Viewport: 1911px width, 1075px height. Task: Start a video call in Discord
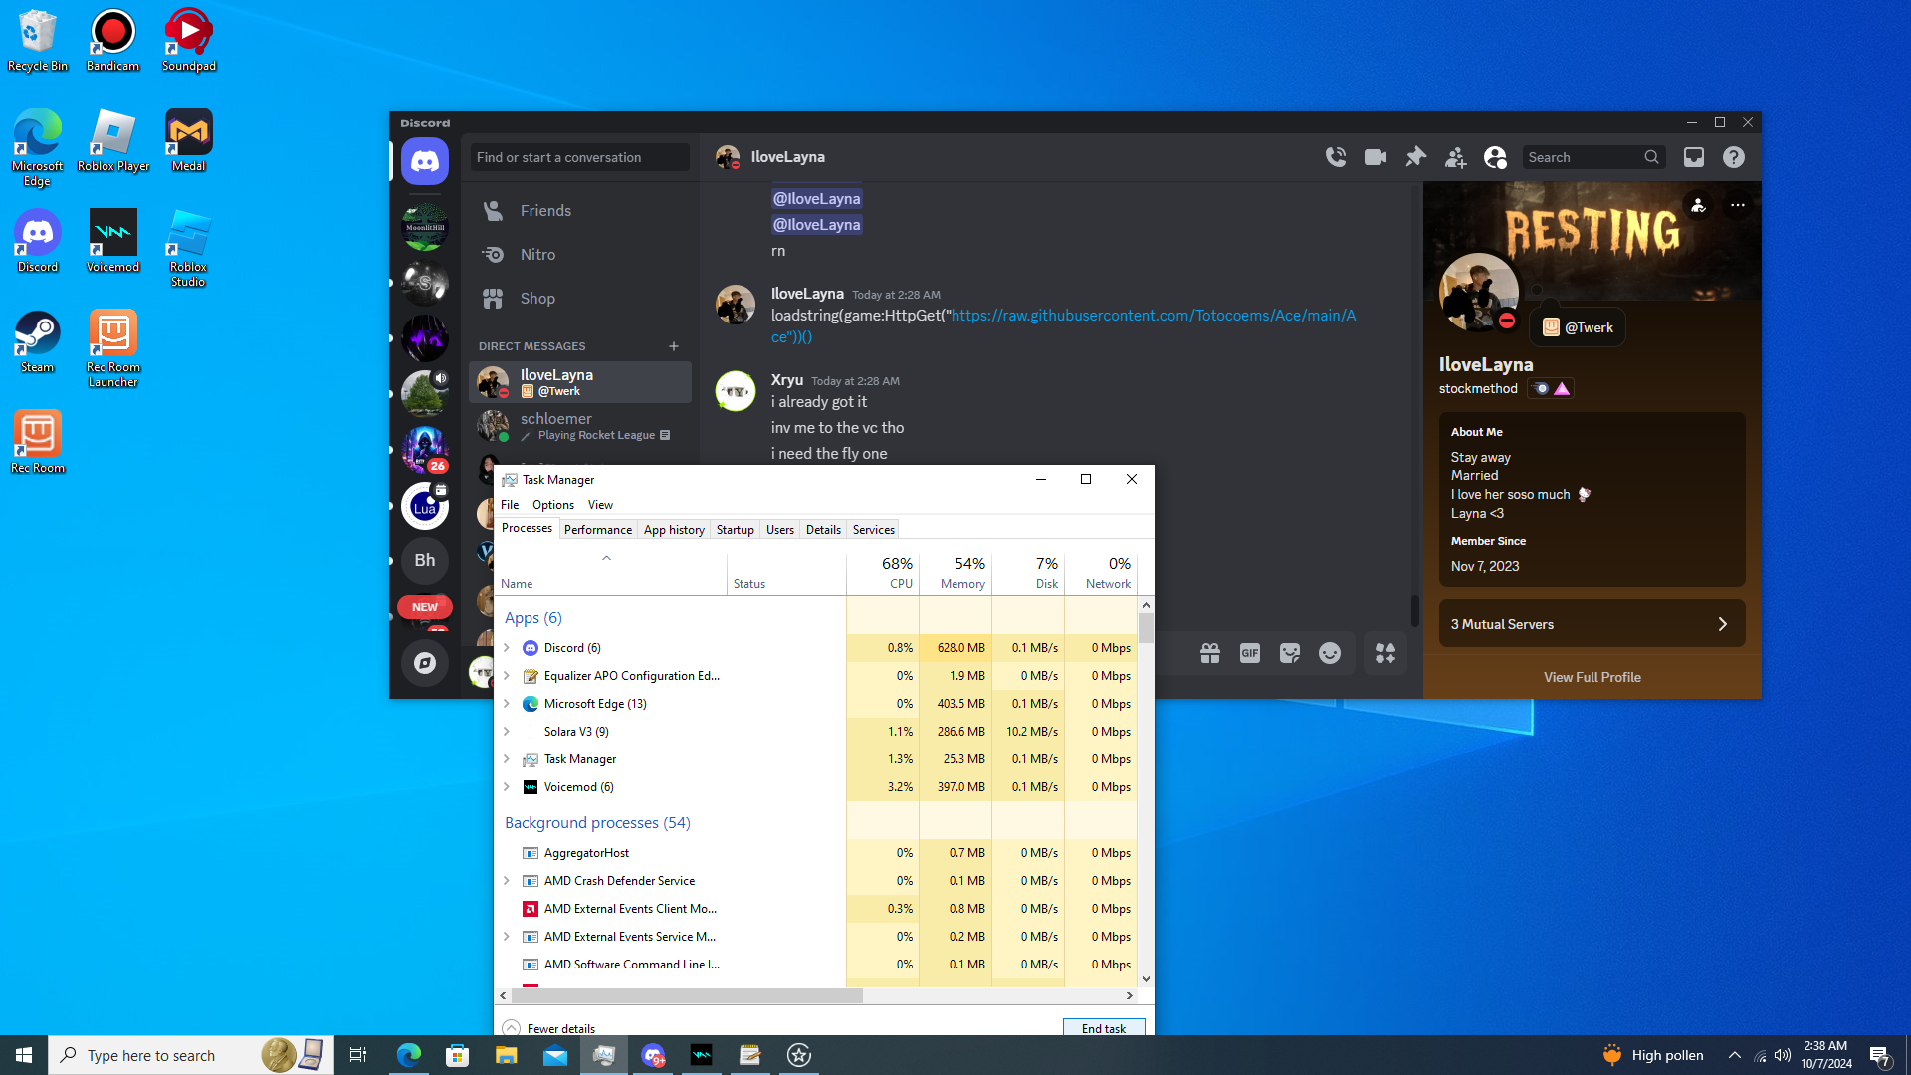(1375, 157)
